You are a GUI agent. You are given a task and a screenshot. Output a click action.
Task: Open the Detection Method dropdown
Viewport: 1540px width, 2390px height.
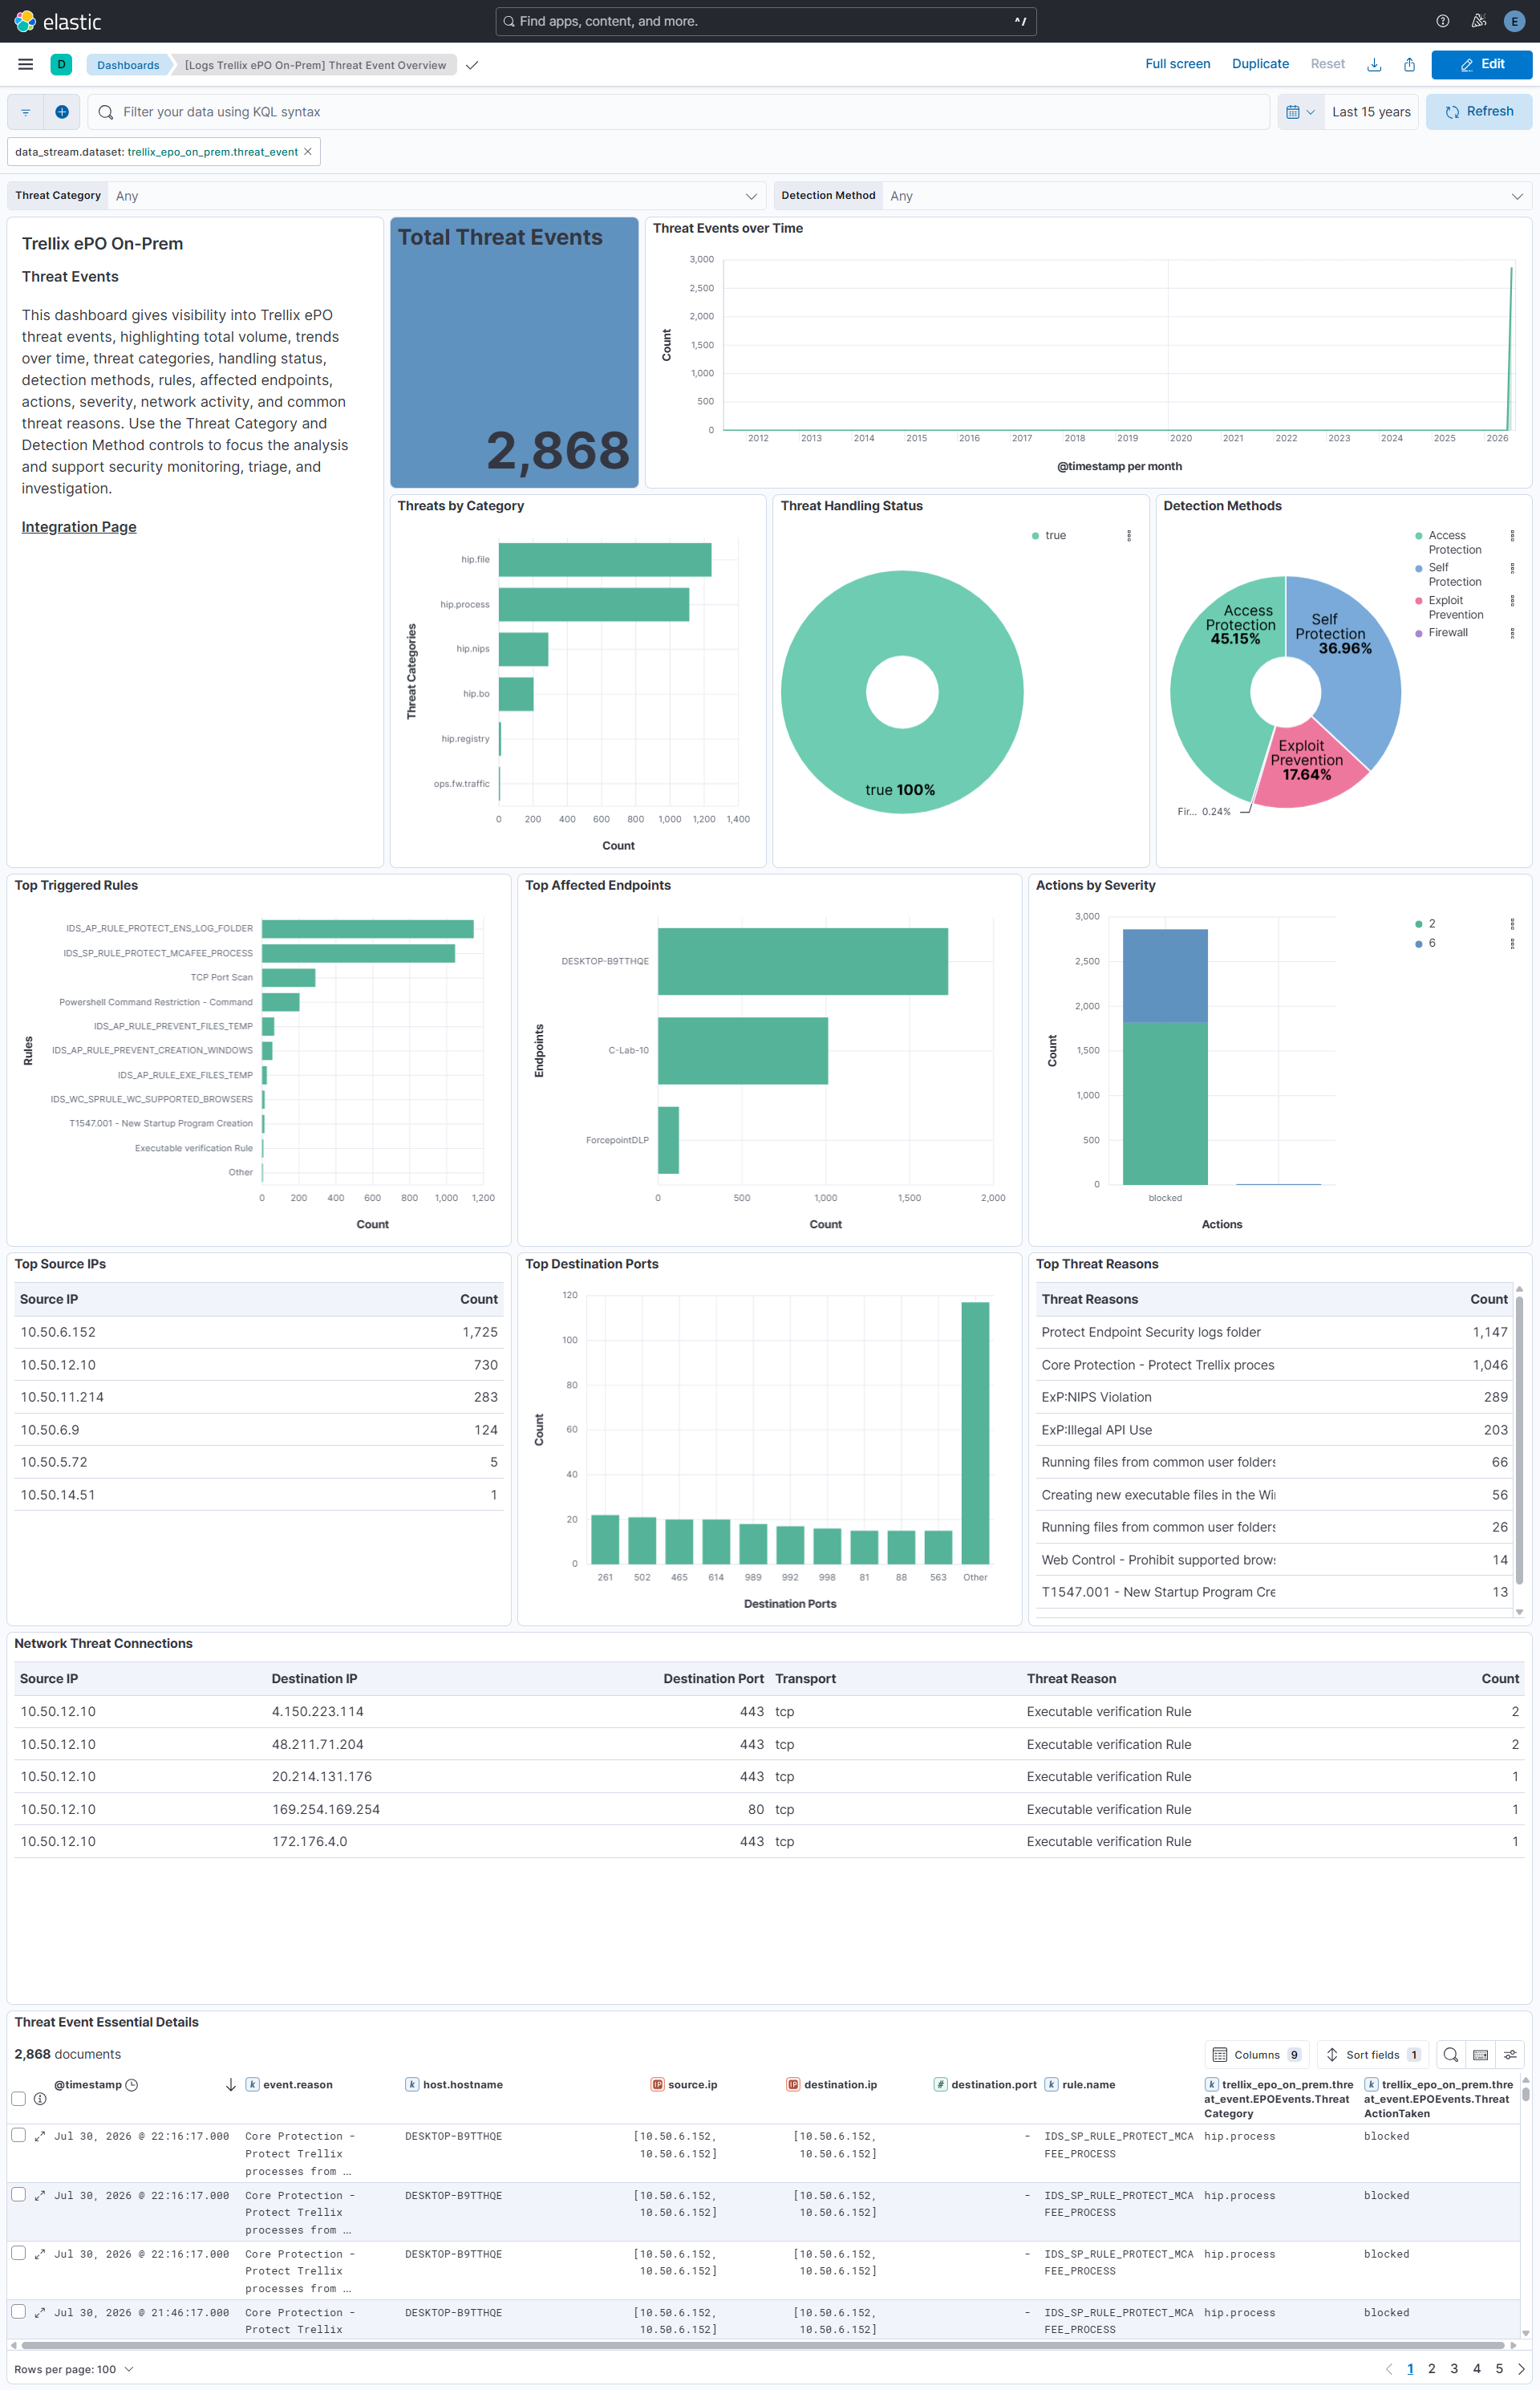tap(1207, 196)
